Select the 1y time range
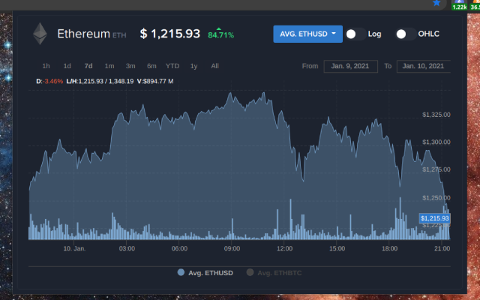This screenshot has height=300, width=480. tap(193, 66)
